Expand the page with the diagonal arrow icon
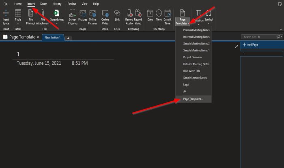Viewport: 284px width, 168px height. [236, 47]
